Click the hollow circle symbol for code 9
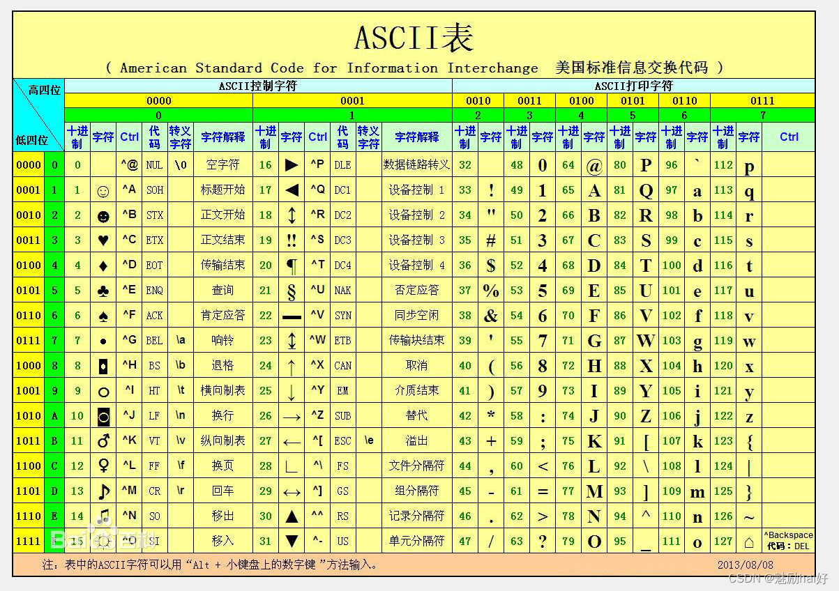Screen dimensions: 839x591 click(103, 392)
